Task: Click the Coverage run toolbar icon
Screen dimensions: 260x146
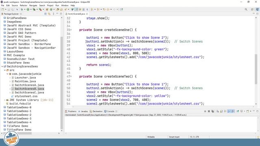Action: pyautogui.click(x=34, y=9)
